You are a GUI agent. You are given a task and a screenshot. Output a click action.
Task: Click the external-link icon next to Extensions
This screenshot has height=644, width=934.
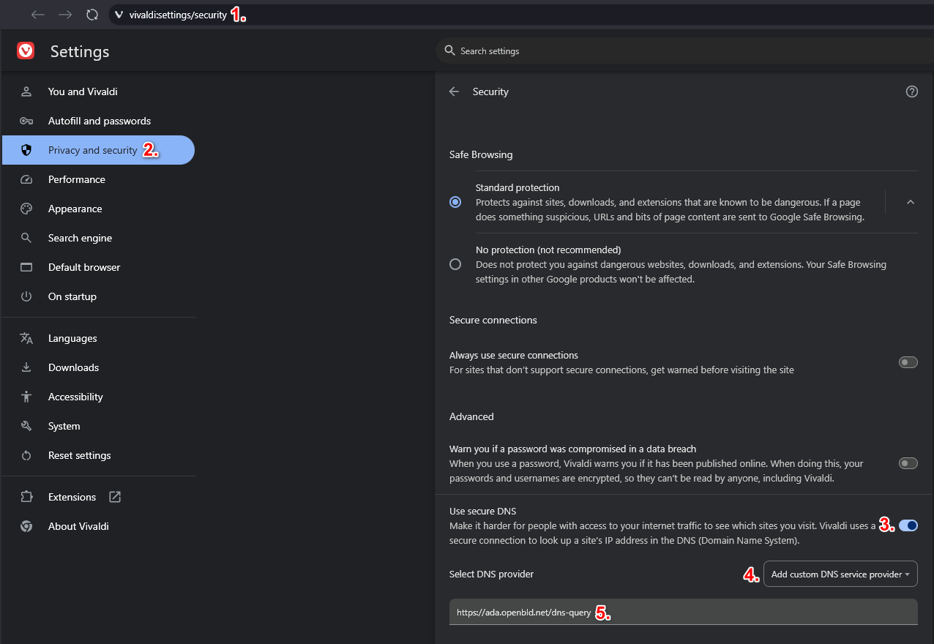[115, 497]
